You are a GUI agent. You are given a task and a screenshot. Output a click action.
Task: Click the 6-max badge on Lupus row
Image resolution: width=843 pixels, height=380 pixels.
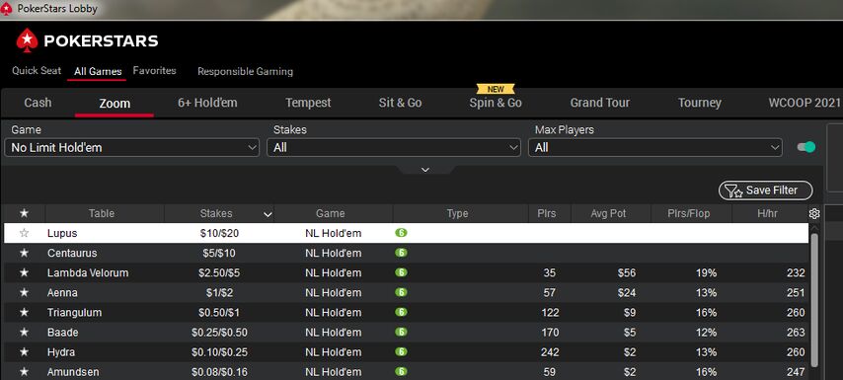[x=401, y=233]
